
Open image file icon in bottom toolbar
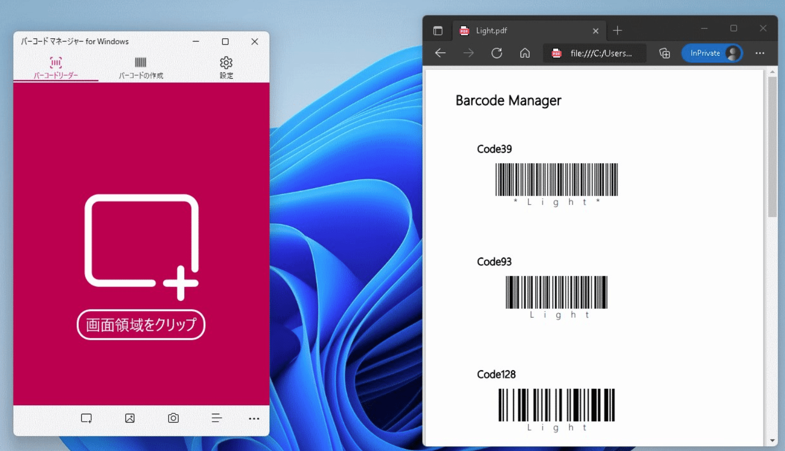click(x=130, y=418)
